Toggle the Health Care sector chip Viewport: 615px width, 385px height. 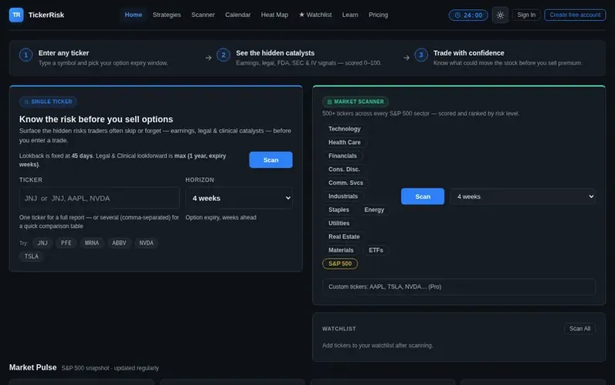tap(345, 142)
